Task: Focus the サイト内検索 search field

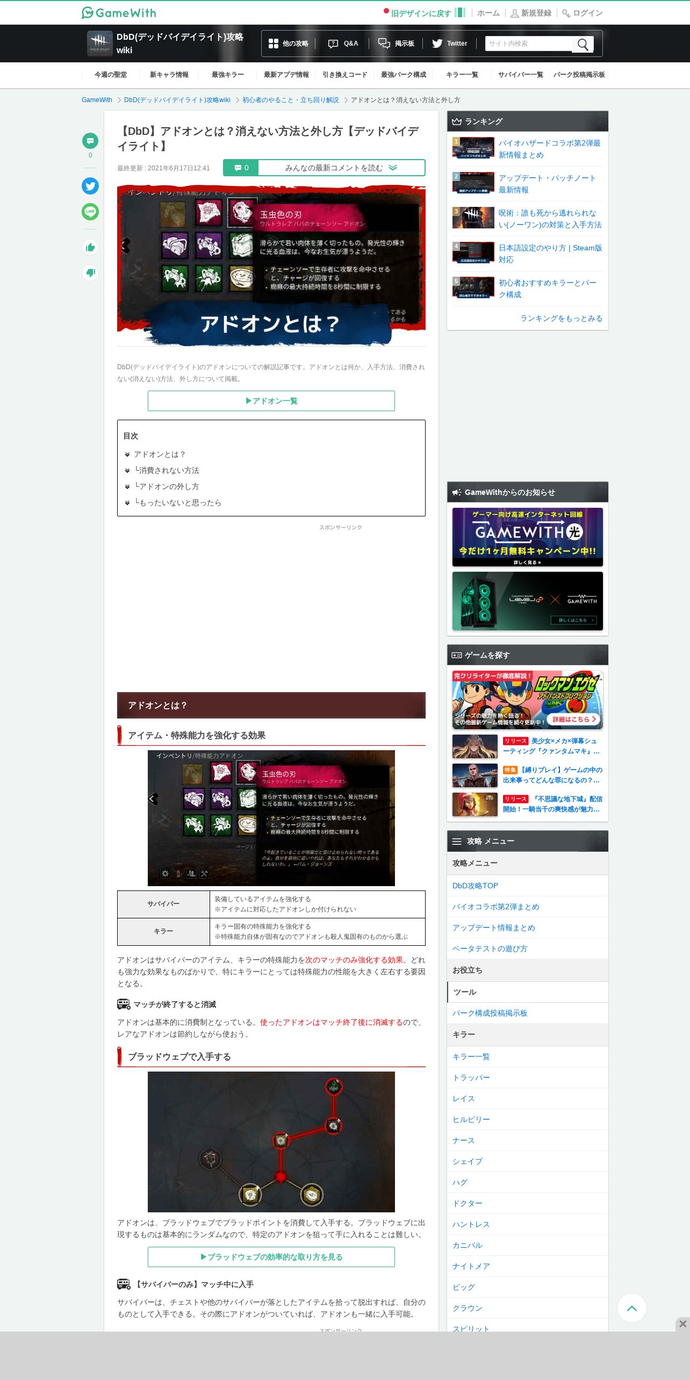Action: click(x=529, y=44)
